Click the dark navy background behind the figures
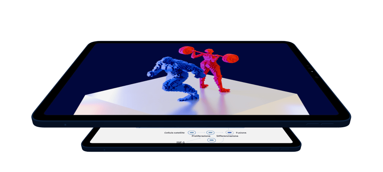383x172 pixels. [x=104, y=66]
